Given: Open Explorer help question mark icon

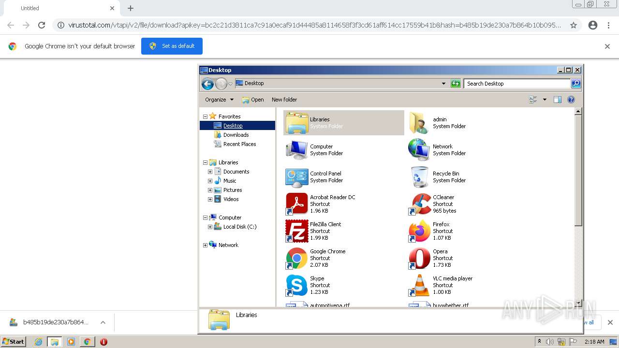Looking at the screenshot, I should [571, 100].
